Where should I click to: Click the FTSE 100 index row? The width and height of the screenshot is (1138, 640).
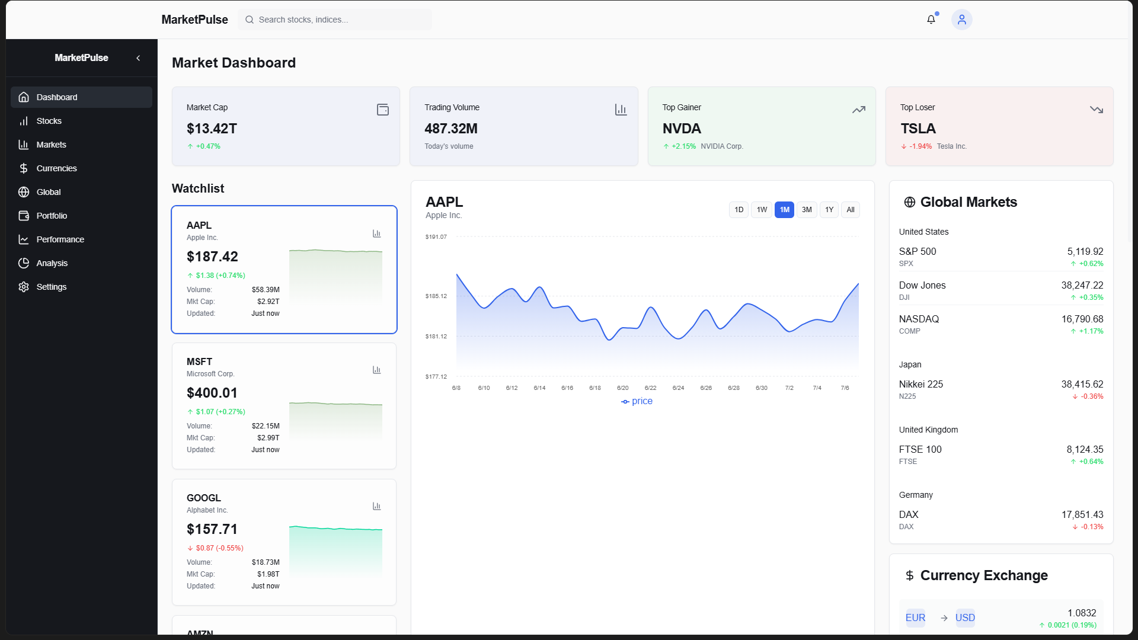click(1001, 455)
